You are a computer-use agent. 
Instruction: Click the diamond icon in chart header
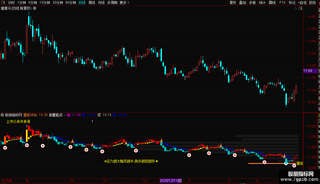[295, 8]
